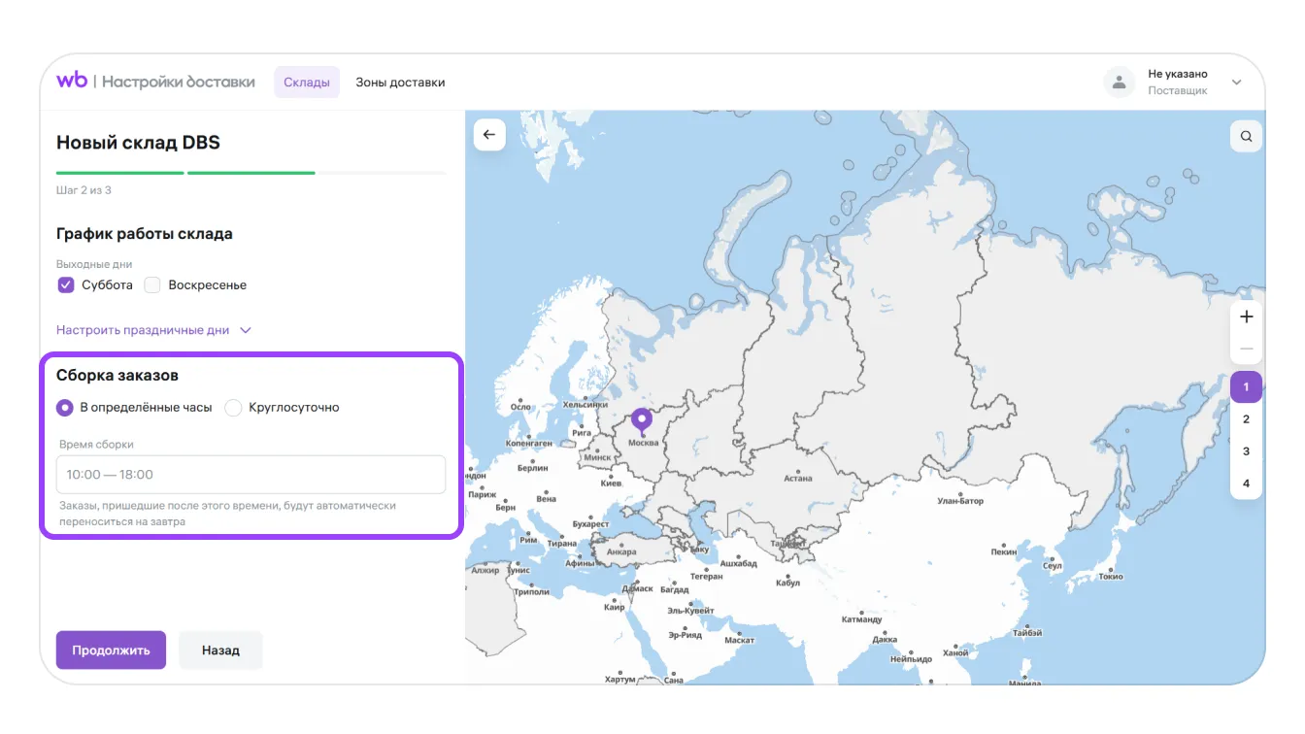Check the Воскресенье checkbox
This screenshot has width=1305, height=734.
pyautogui.click(x=152, y=285)
